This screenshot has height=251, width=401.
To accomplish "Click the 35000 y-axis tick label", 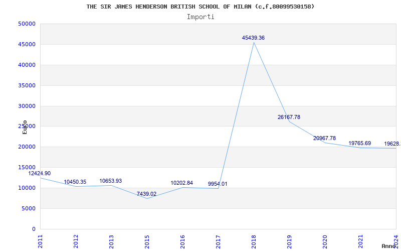I will coord(27,85).
